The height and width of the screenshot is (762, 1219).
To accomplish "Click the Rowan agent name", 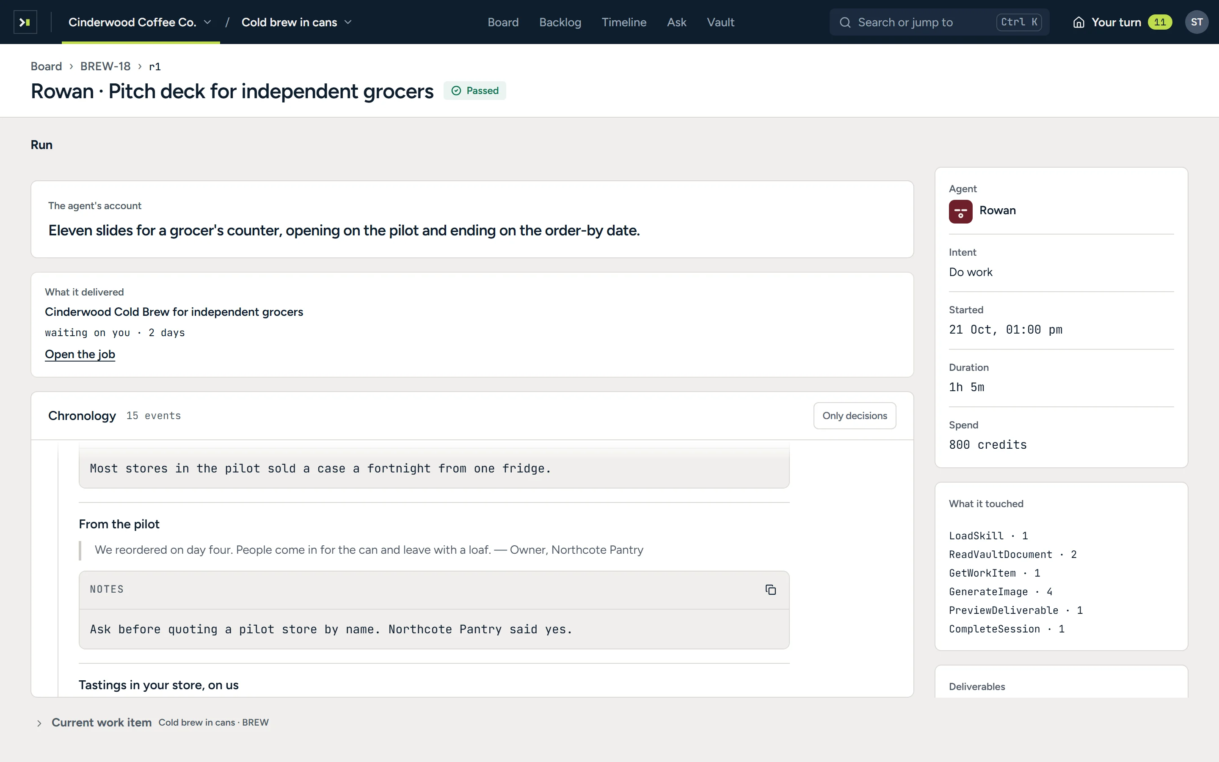I will click(997, 211).
